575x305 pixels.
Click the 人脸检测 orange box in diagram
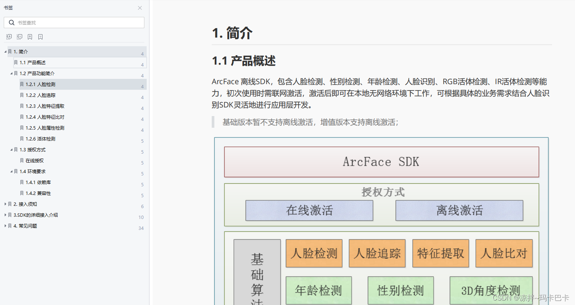314,254
